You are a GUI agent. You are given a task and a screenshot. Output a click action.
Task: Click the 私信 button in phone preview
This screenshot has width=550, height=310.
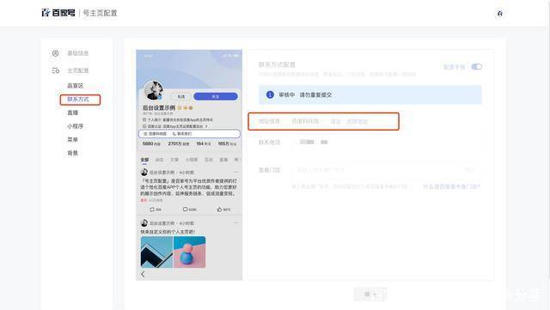pos(181,96)
